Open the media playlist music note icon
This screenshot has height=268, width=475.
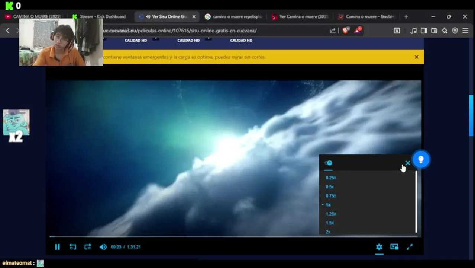pyautogui.click(x=413, y=31)
